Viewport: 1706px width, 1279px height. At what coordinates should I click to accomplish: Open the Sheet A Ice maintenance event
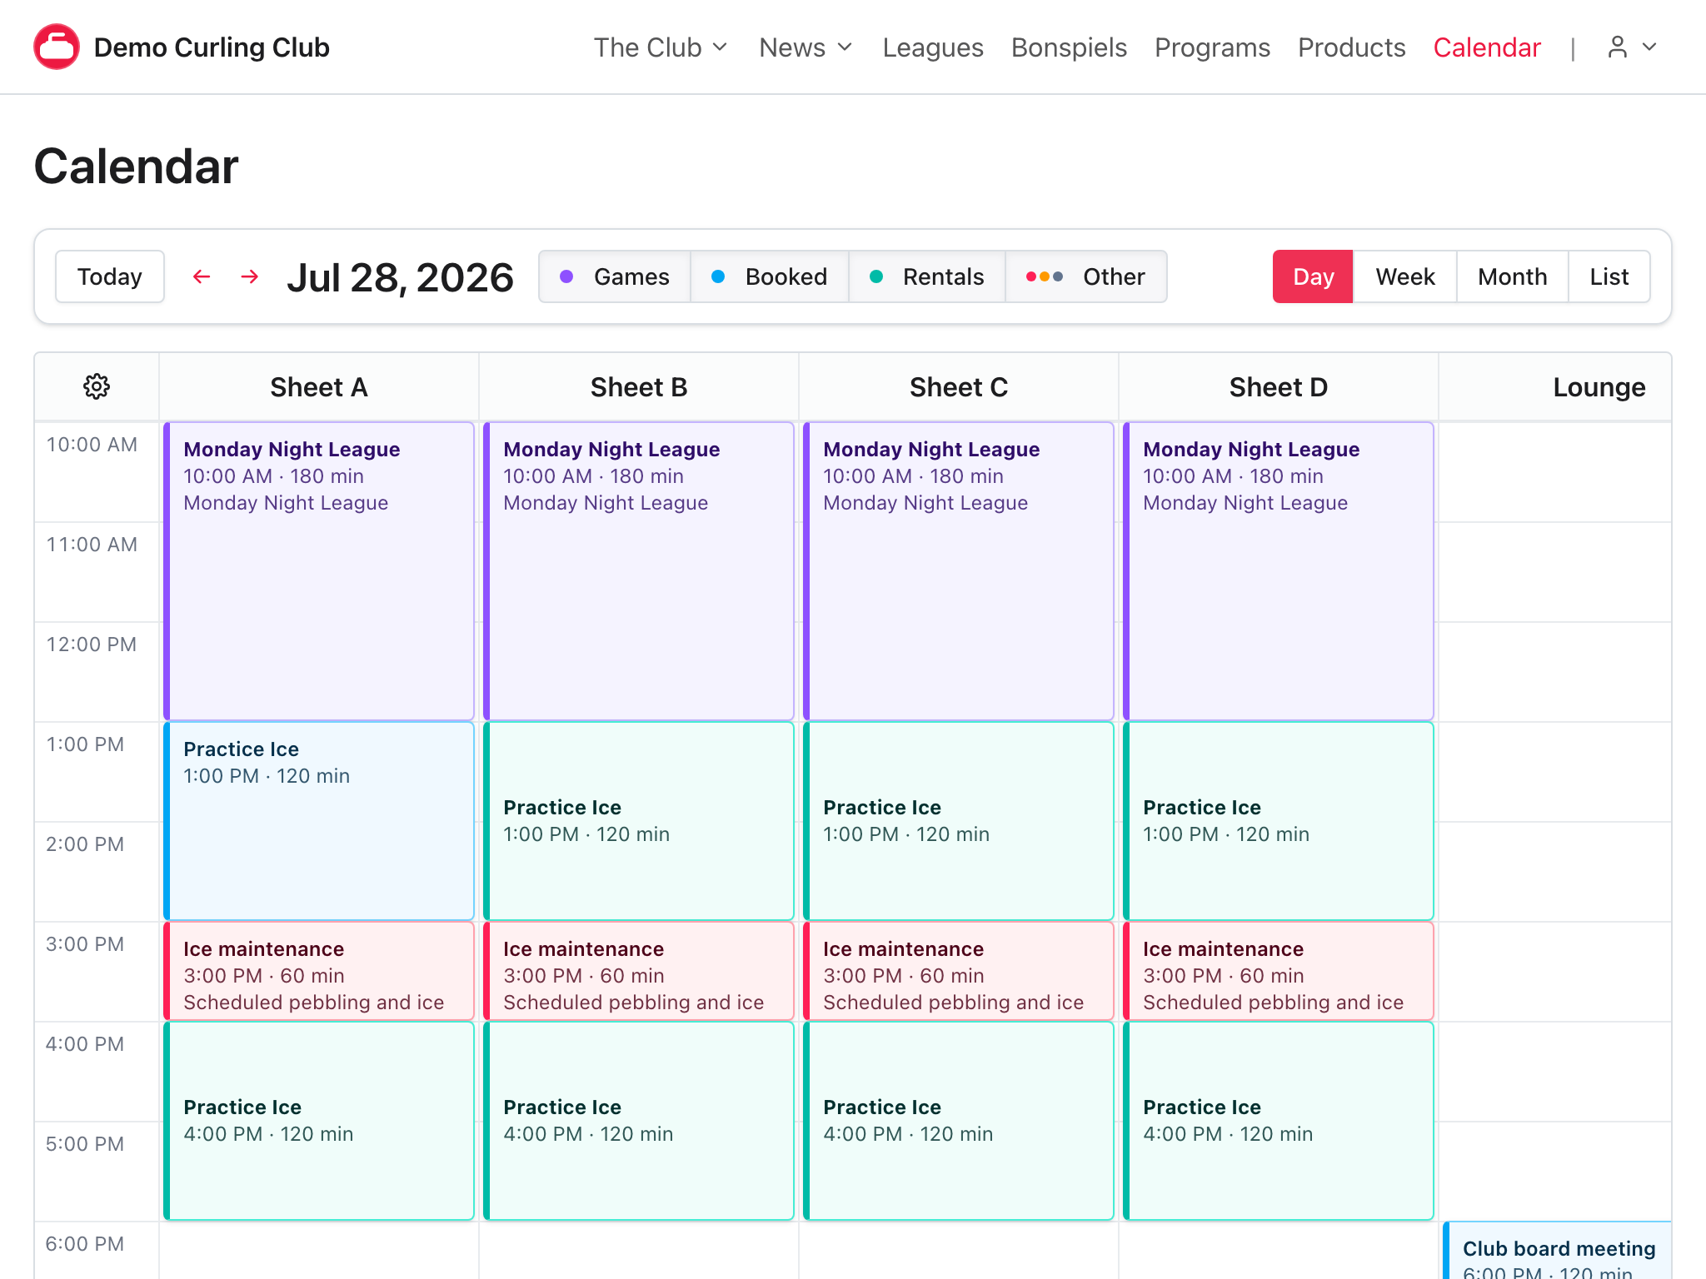(319, 971)
